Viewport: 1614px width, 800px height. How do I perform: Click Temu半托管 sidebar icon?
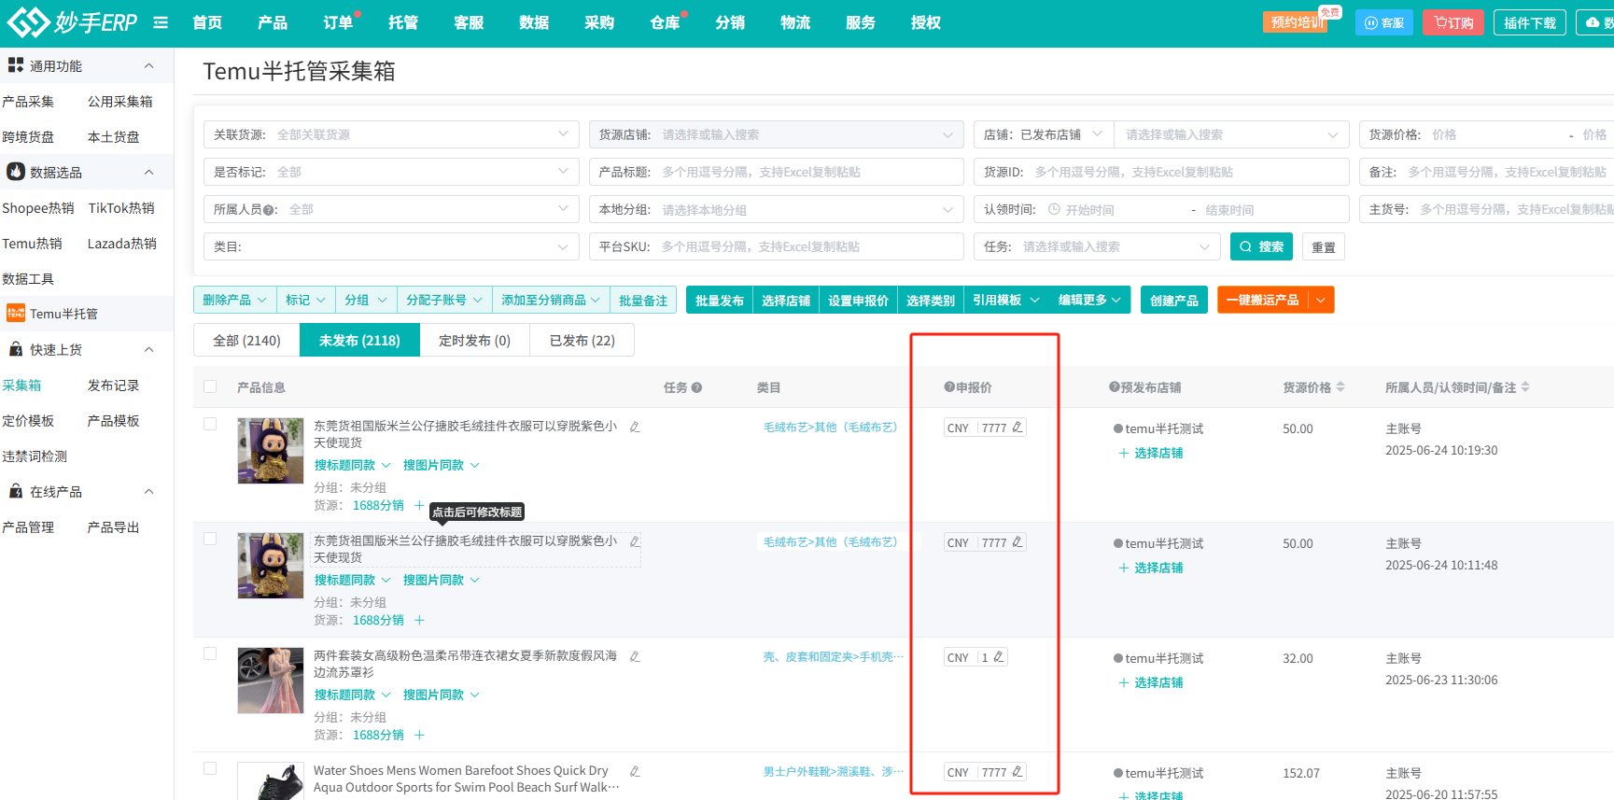click(16, 313)
